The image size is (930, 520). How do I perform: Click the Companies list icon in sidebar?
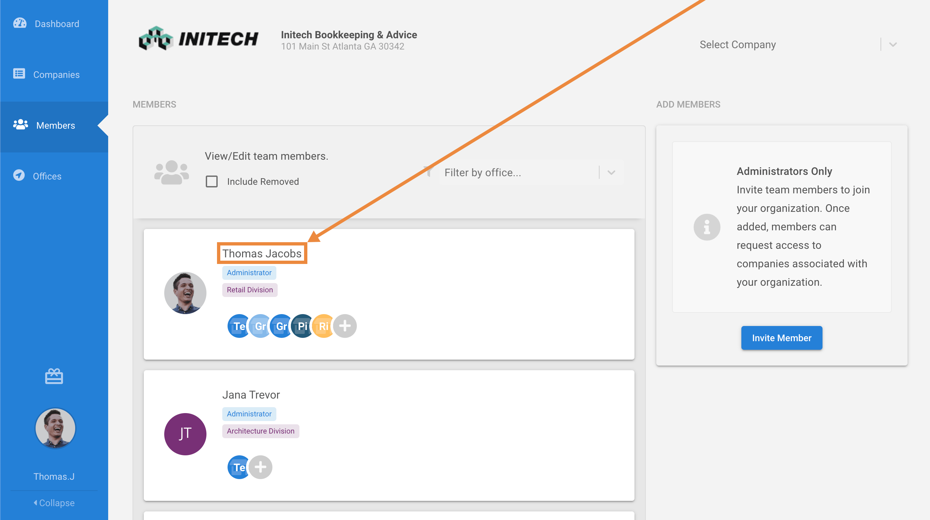tap(19, 74)
